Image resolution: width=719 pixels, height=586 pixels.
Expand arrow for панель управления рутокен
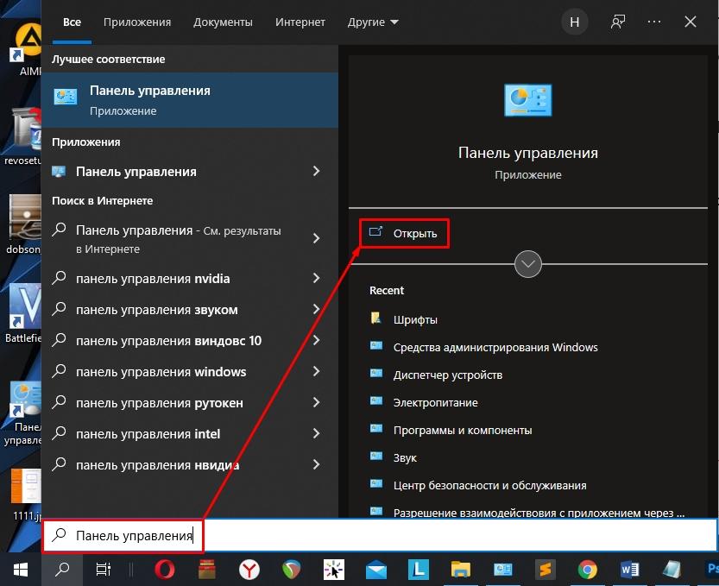[317, 402]
